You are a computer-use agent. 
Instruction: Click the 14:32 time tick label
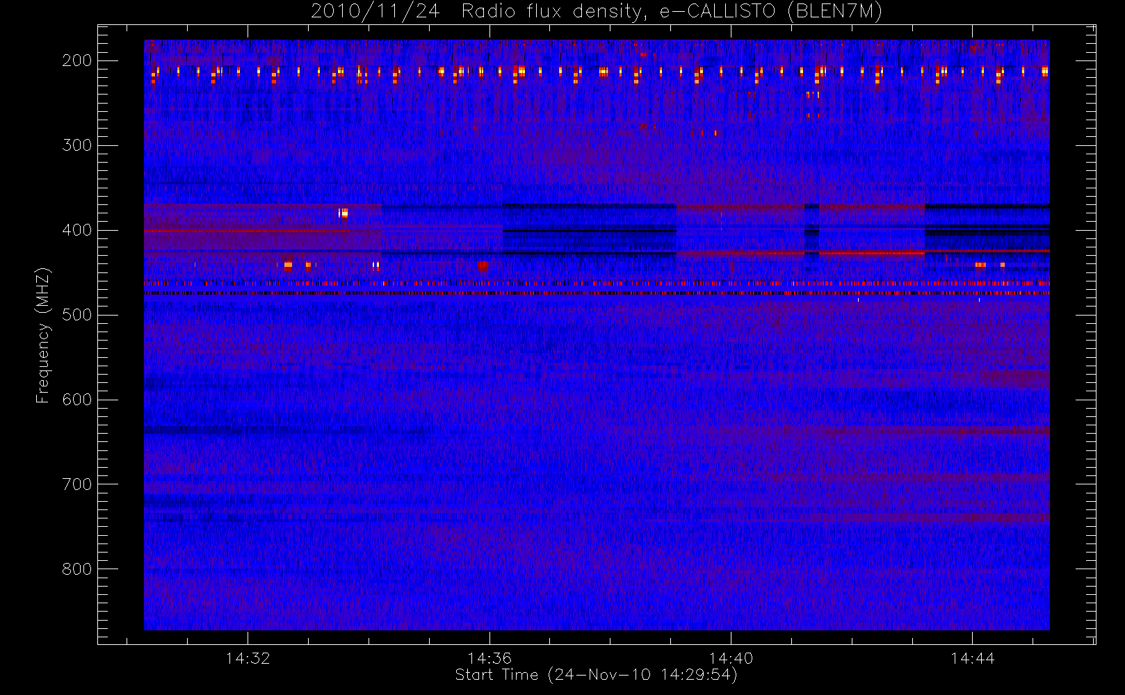[248, 658]
